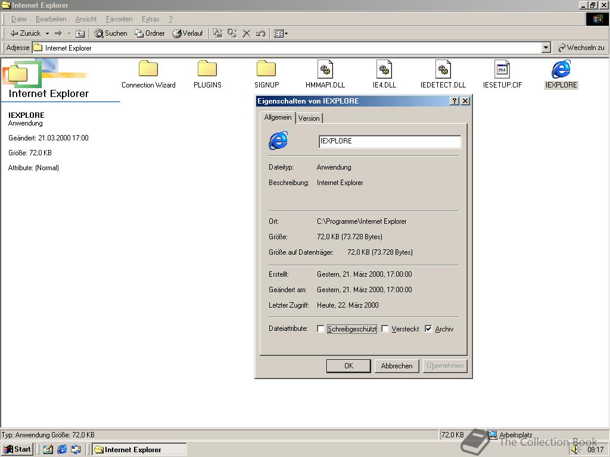This screenshot has height=457, width=610.
Task: Launch Internet Explorer from quick launch
Action: click(62, 449)
